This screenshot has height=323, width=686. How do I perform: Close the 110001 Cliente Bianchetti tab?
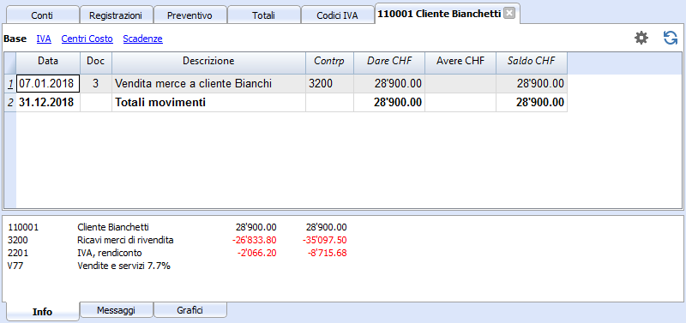click(508, 14)
